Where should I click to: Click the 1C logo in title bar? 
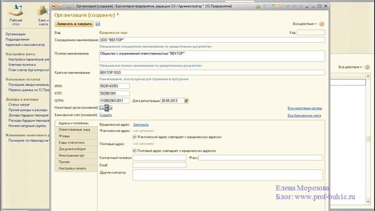(x=53, y=6)
